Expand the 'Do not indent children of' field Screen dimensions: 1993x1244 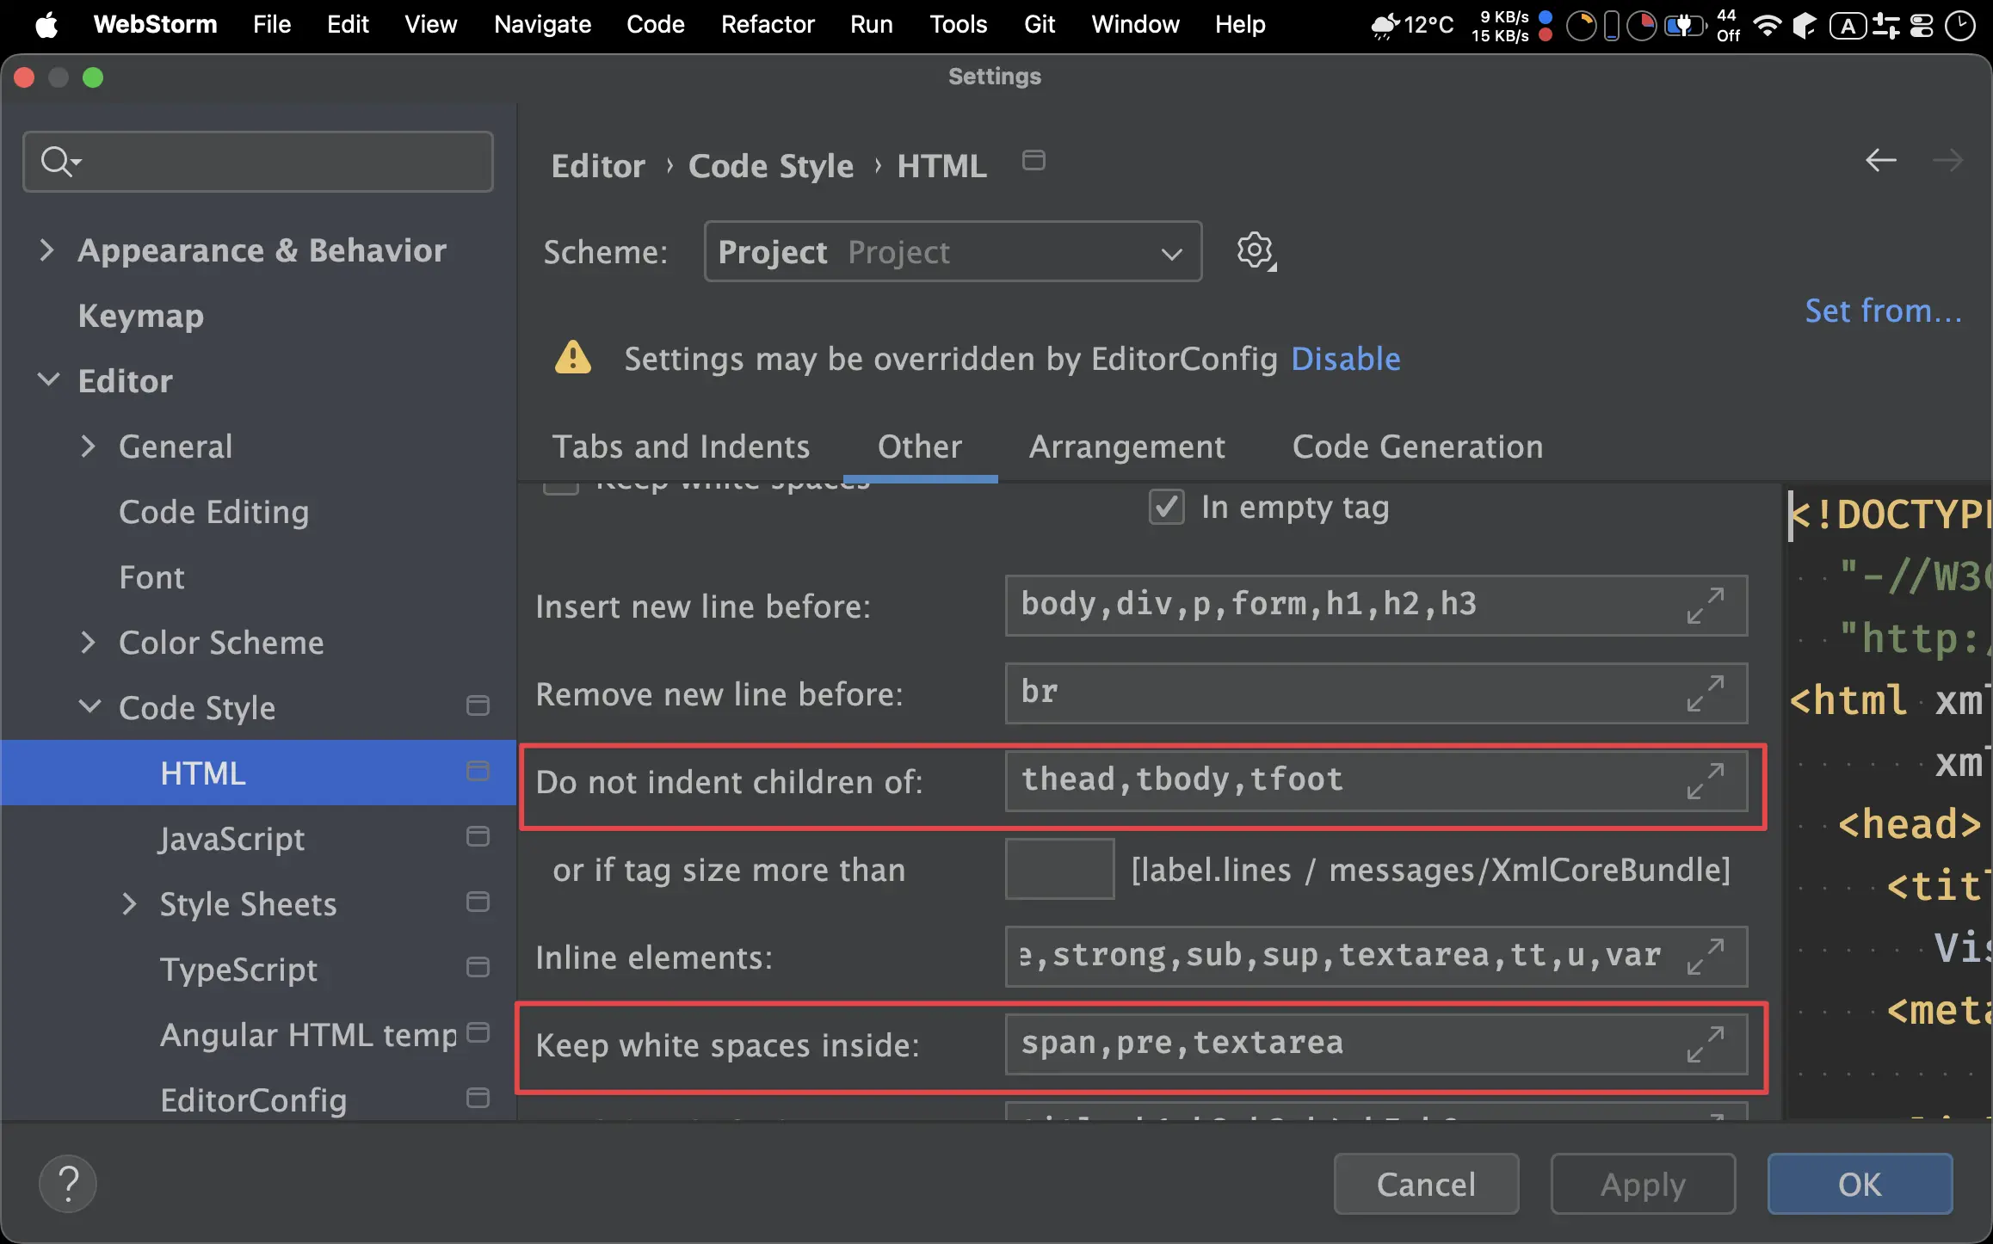coord(1705,781)
